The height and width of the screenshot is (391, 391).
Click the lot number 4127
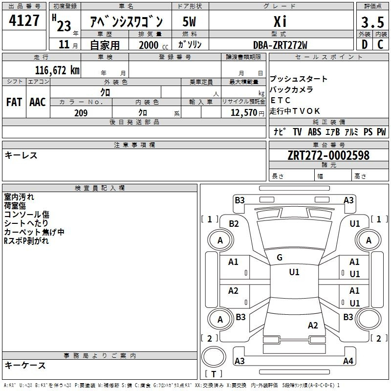(24, 20)
